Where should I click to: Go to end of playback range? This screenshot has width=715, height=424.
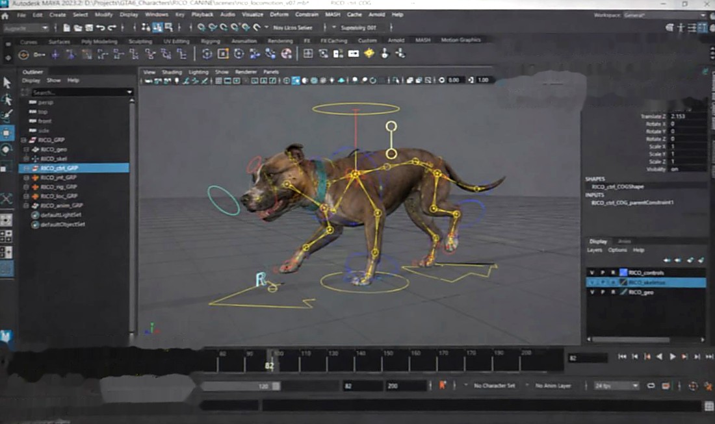[x=709, y=356]
